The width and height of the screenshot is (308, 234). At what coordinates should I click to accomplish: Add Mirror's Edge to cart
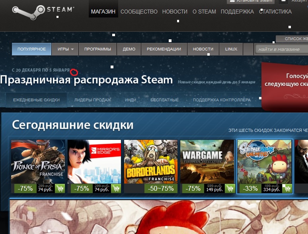click(x=116, y=189)
